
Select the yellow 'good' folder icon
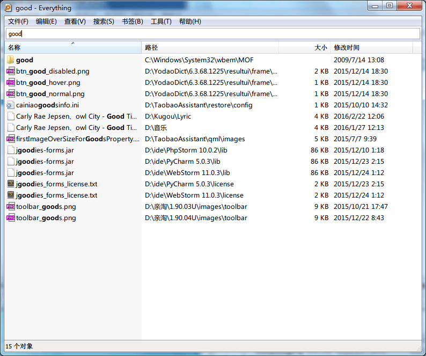[x=11, y=60]
